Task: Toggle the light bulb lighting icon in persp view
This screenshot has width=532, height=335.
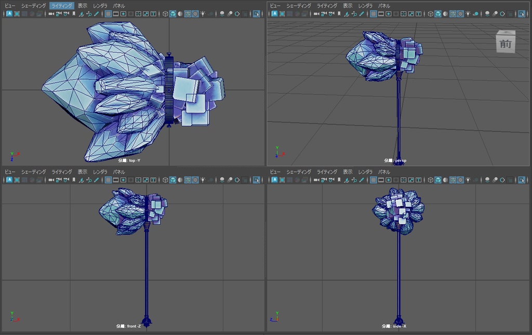Action: click(469, 15)
